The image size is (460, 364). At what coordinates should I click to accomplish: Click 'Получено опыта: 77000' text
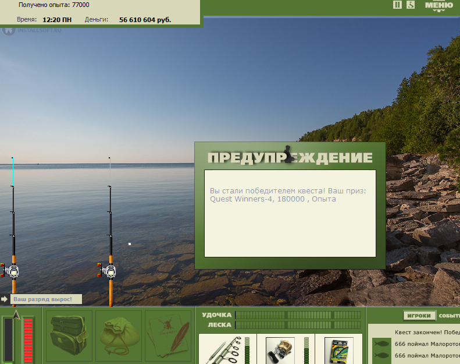point(54,5)
